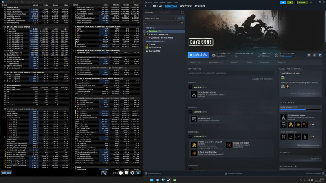Click Új jegyzet button
This screenshot has height=183, width=326.
315,159
